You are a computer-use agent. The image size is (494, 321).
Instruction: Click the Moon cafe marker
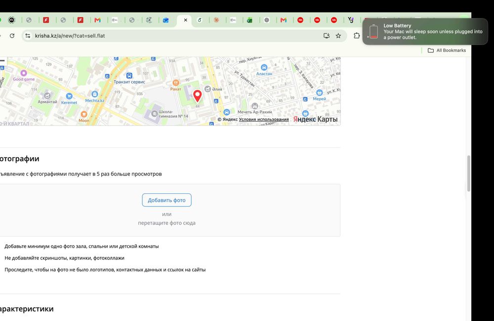pos(84,114)
